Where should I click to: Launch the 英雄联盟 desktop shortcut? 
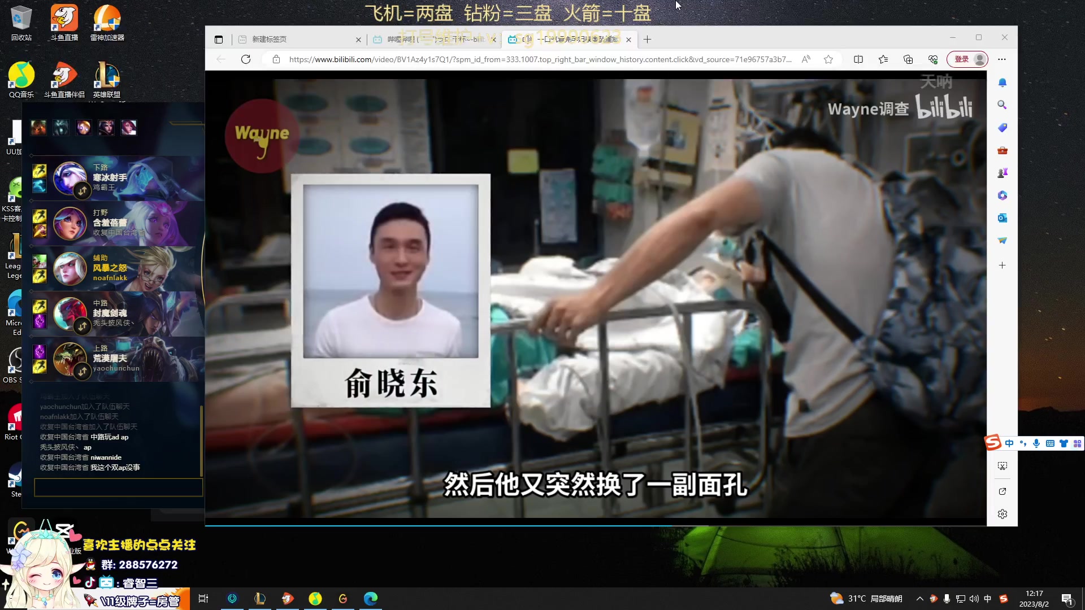click(107, 80)
